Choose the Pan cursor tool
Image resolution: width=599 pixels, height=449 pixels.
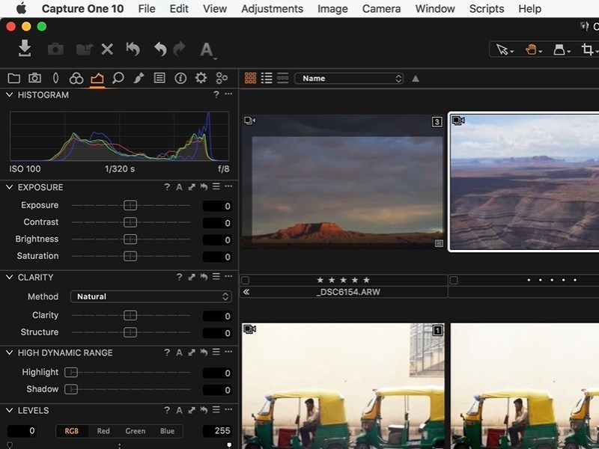click(532, 50)
